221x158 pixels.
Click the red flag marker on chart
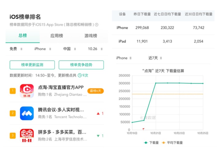point(143,129)
